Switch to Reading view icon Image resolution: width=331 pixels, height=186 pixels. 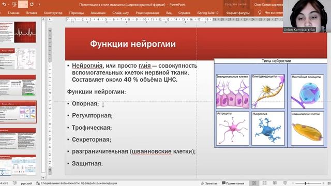(275, 183)
